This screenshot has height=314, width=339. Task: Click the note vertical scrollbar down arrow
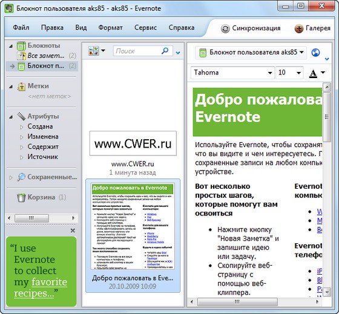(327, 292)
